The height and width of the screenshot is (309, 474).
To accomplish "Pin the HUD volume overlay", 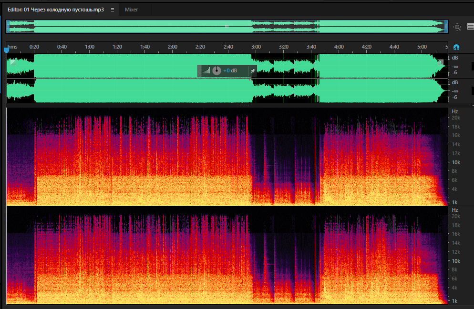I will coord(253,71).
